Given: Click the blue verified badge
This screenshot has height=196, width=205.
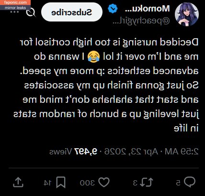Looking at the screenshot, I should tap(113, 9).
